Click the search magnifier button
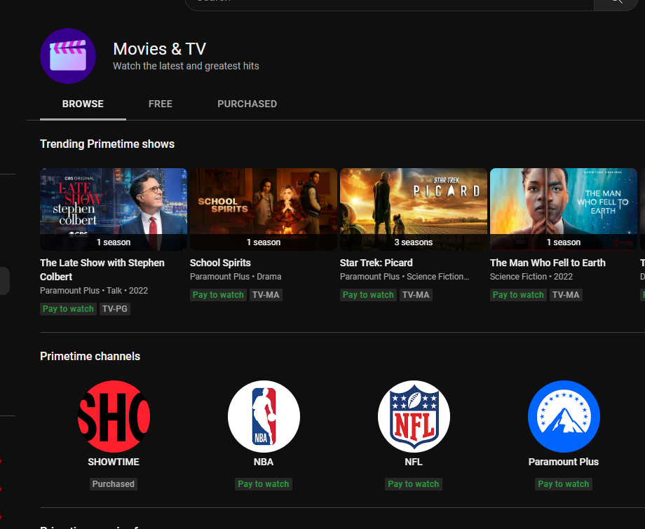The image size is (645, 529). 616,4
